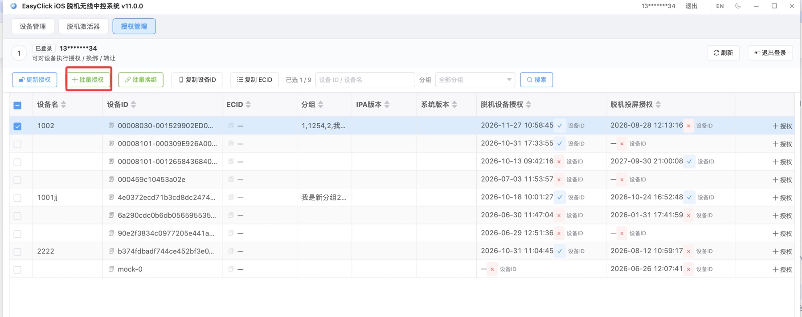Viewport: 802px width, 317px height.
Task: Click the 已选 1 / 9 selection count
Action: tap(299, 80)
